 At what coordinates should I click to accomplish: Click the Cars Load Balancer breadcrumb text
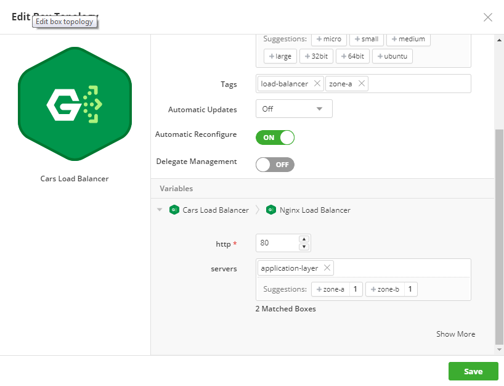pyautogui.click(x=216, y=210)
